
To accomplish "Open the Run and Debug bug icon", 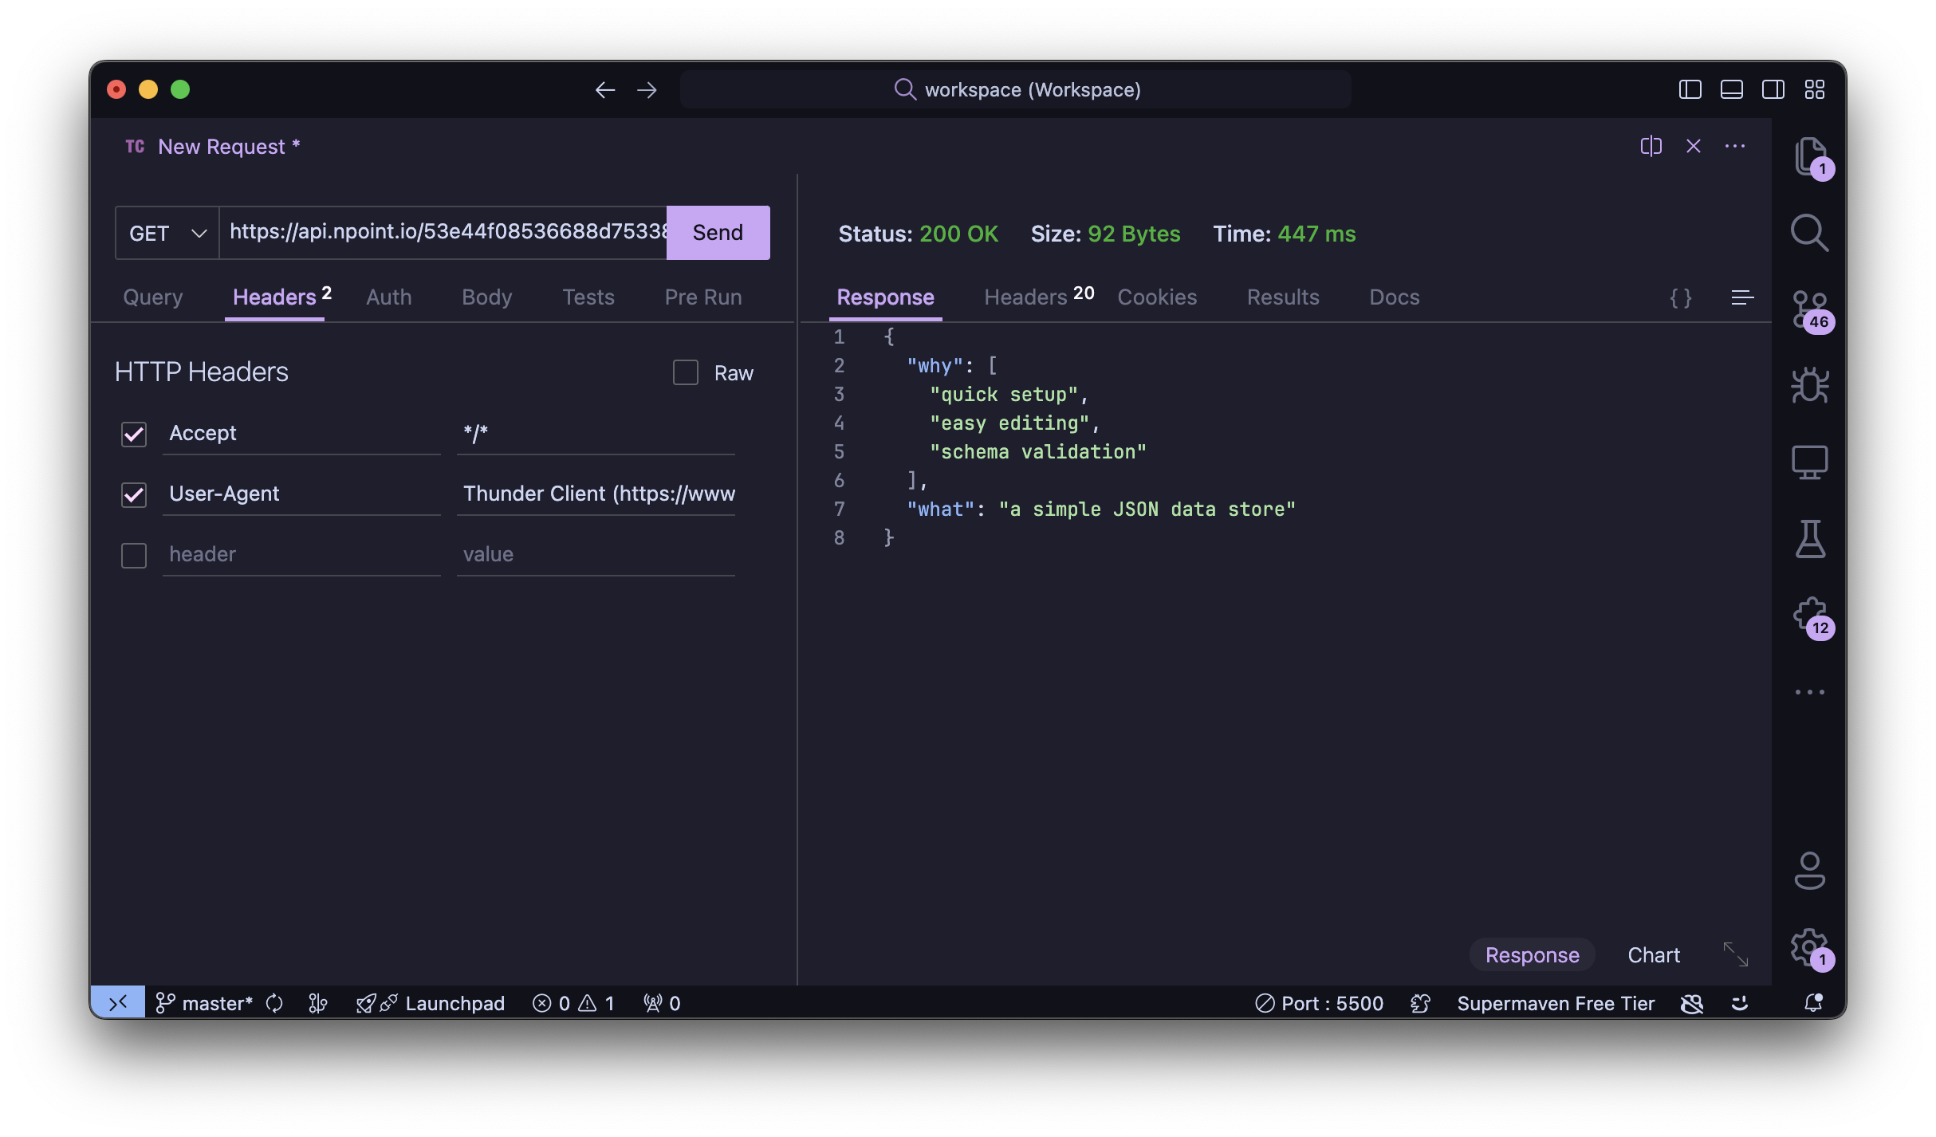I will (x=1809, y=386).
